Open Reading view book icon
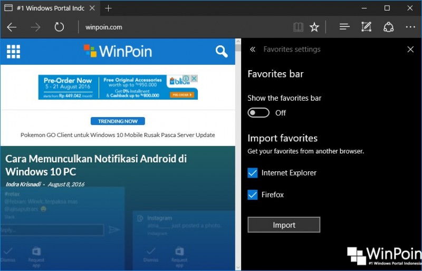This screenshot has height=271, width=422. [298, 27]
